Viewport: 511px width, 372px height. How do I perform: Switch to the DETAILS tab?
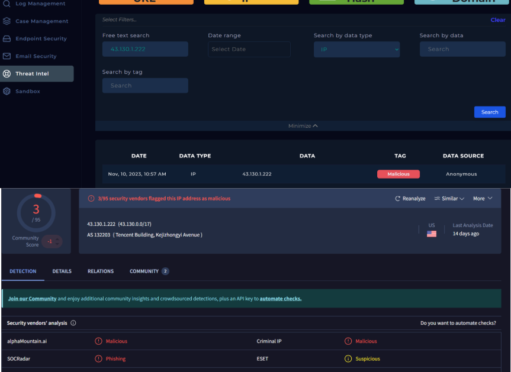tap(62, 271)
